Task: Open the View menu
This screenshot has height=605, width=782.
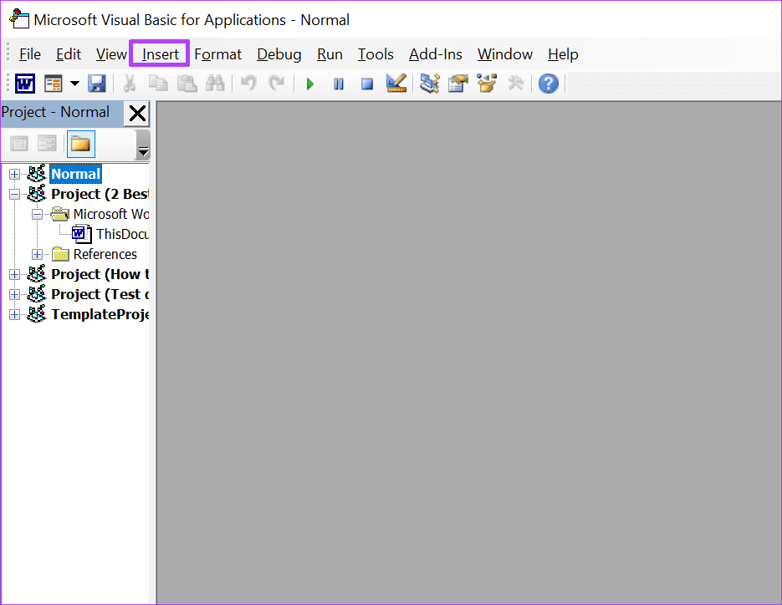Action: (111, 54)
